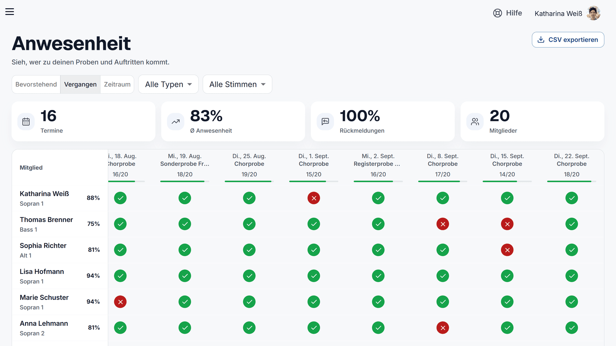This screenshot has width=616, height=346.
Task: Click the message icon in Rückmeldungen card
Action: (325, 122)
